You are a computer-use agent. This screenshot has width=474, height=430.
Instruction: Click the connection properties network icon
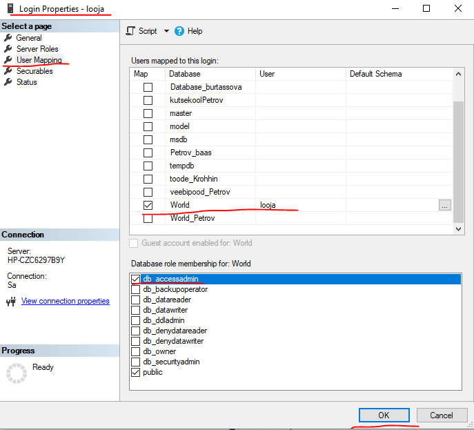tap(10, 301)
